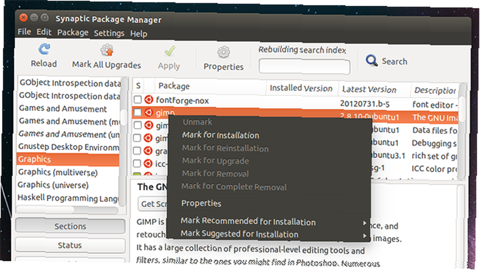Click the Ubuntu status icon beside gimp
This screenshot has height=270, width=480.
tap(148, 113)
